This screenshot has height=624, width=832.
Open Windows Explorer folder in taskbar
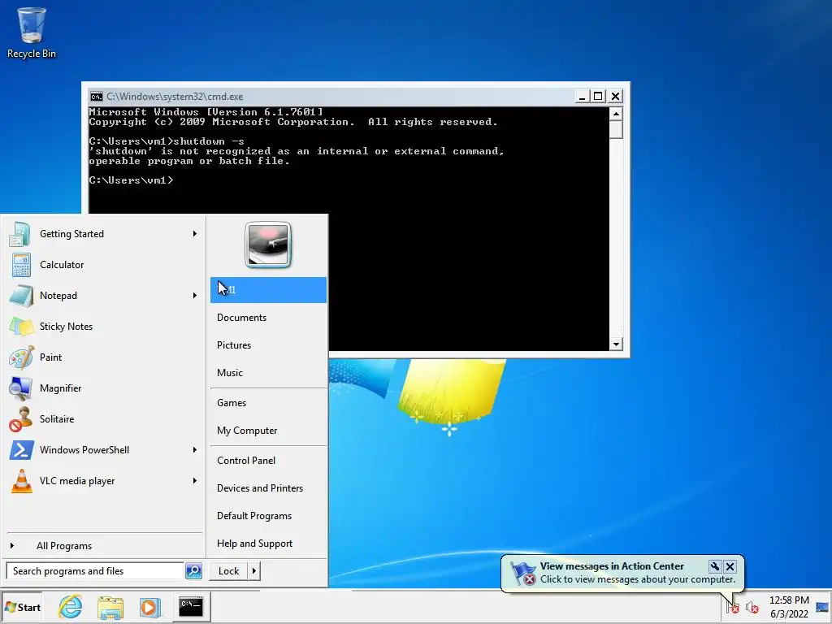click(x=110, y=606)
